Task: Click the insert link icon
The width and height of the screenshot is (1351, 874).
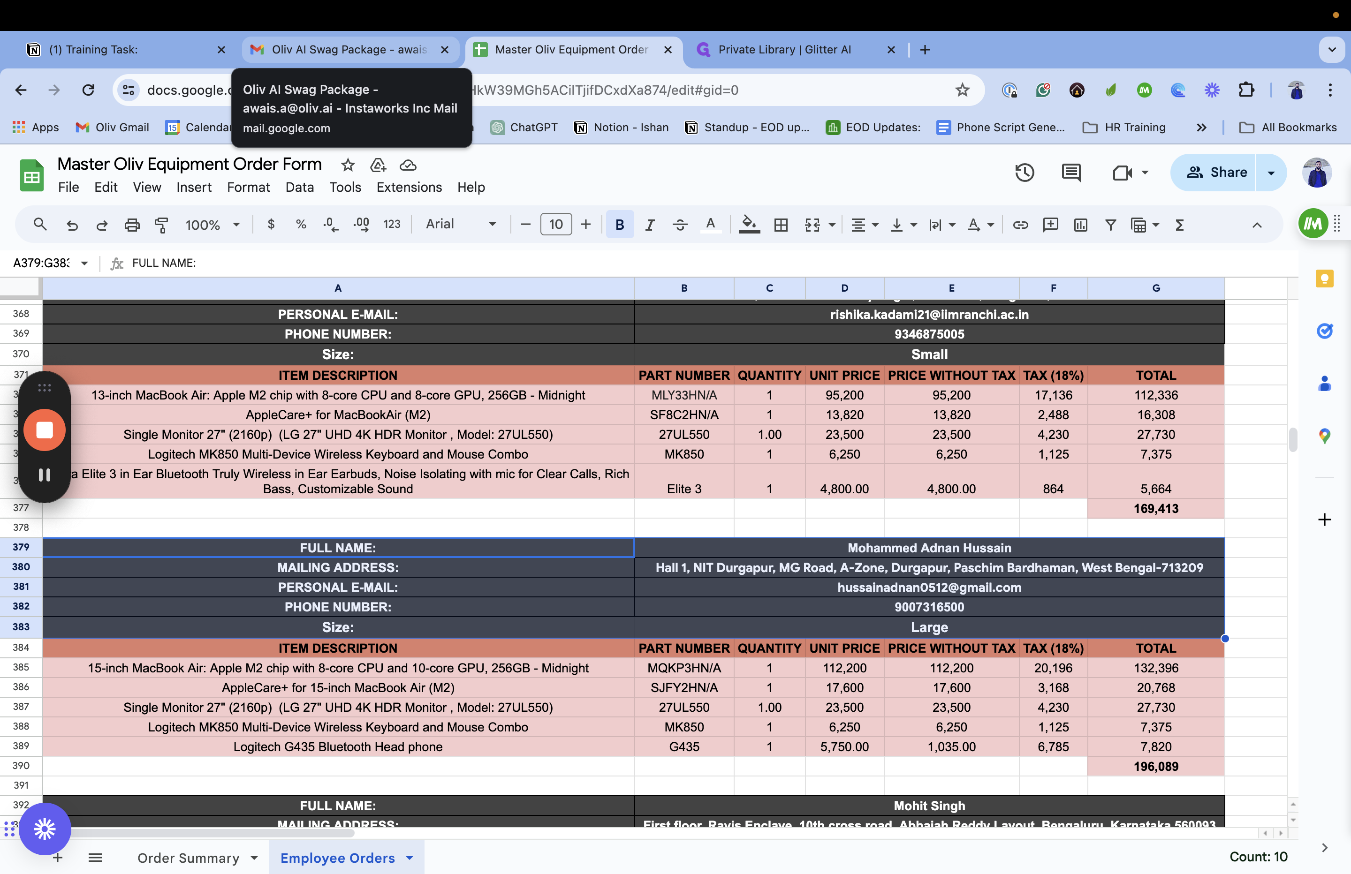Action: coord(1020,225)
